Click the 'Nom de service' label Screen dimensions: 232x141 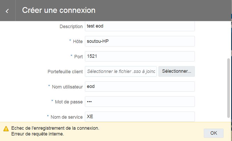click(66, 117)
